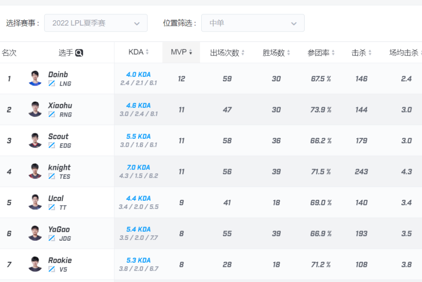The height and width of the screenshot is (282, 422).
Task: Click the V5 team icon
Action: tap(51, 269)
